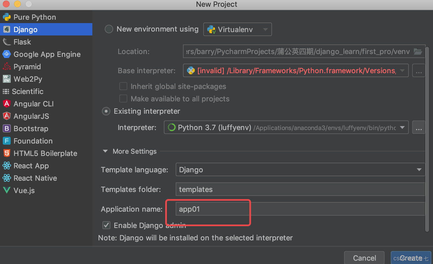The image size is (433, 264).
Task: Click the Angular CLI shield icon
Action: 7,104
